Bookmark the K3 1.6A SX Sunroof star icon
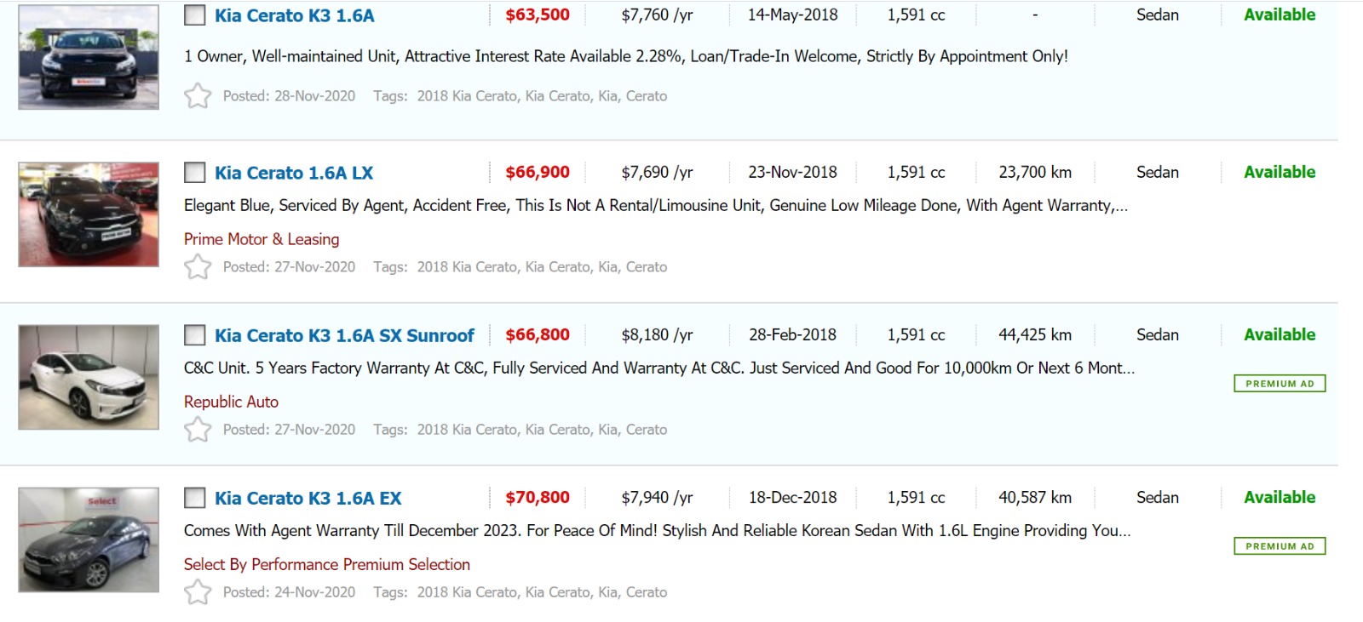The image size is (1363, 622). coord(198,429)
